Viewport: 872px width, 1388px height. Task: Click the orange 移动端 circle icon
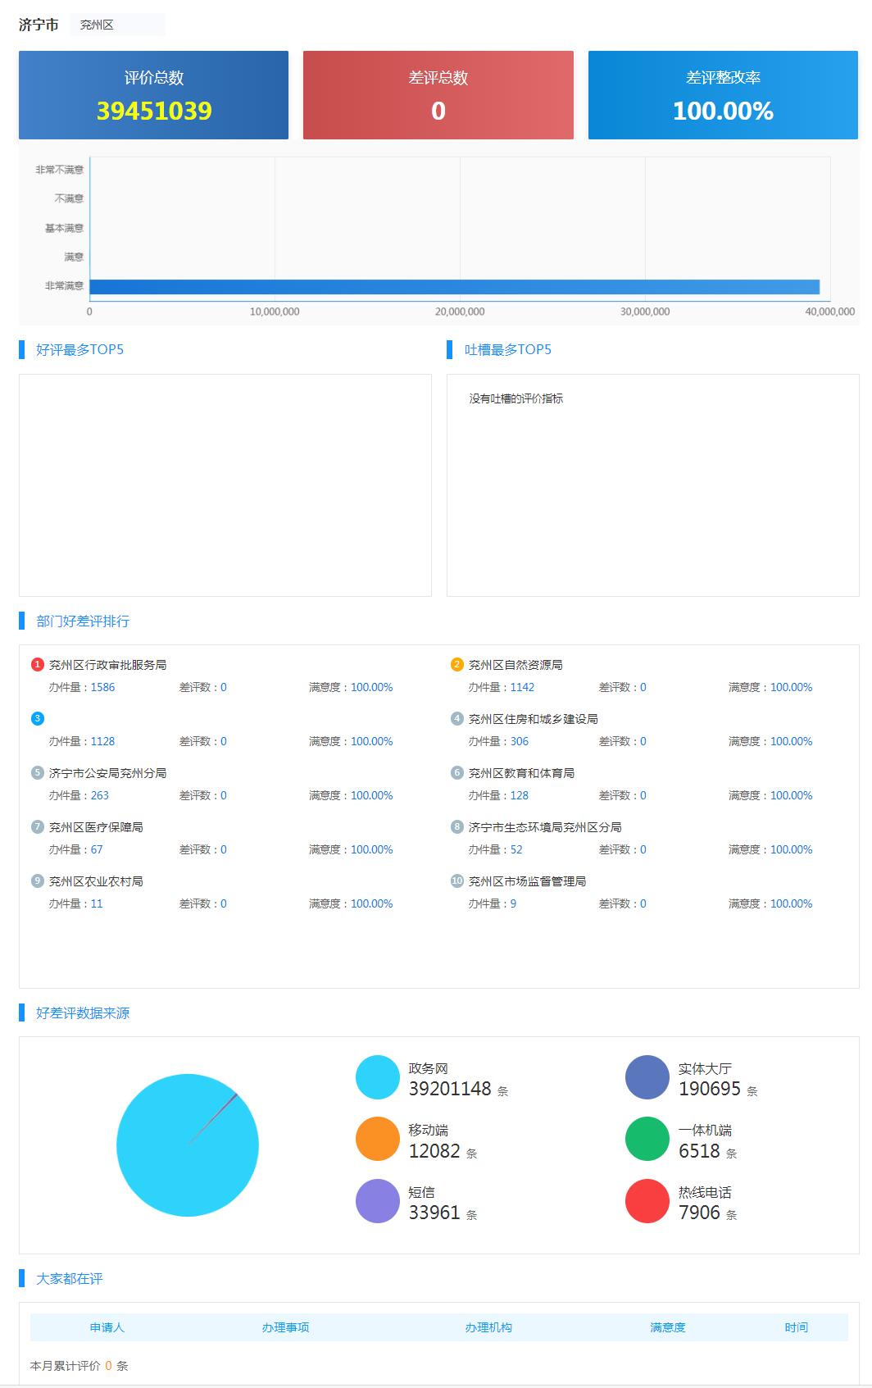(x=377, y=1139)
